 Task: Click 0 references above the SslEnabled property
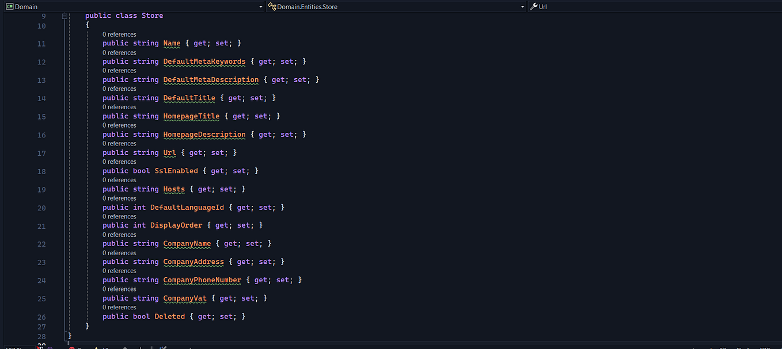click(x=119, y=162)
